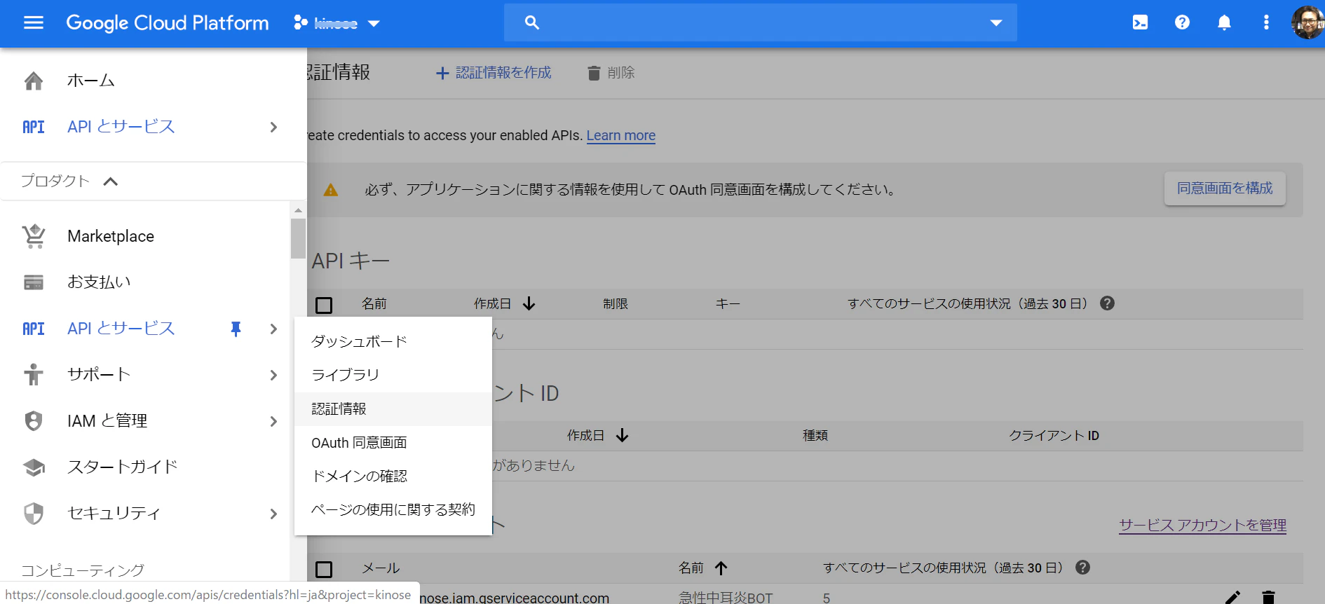This screenshot has height=604, width=1325.
Task: Select ダッシュボード from the submenu
Action: pos(393,341)
